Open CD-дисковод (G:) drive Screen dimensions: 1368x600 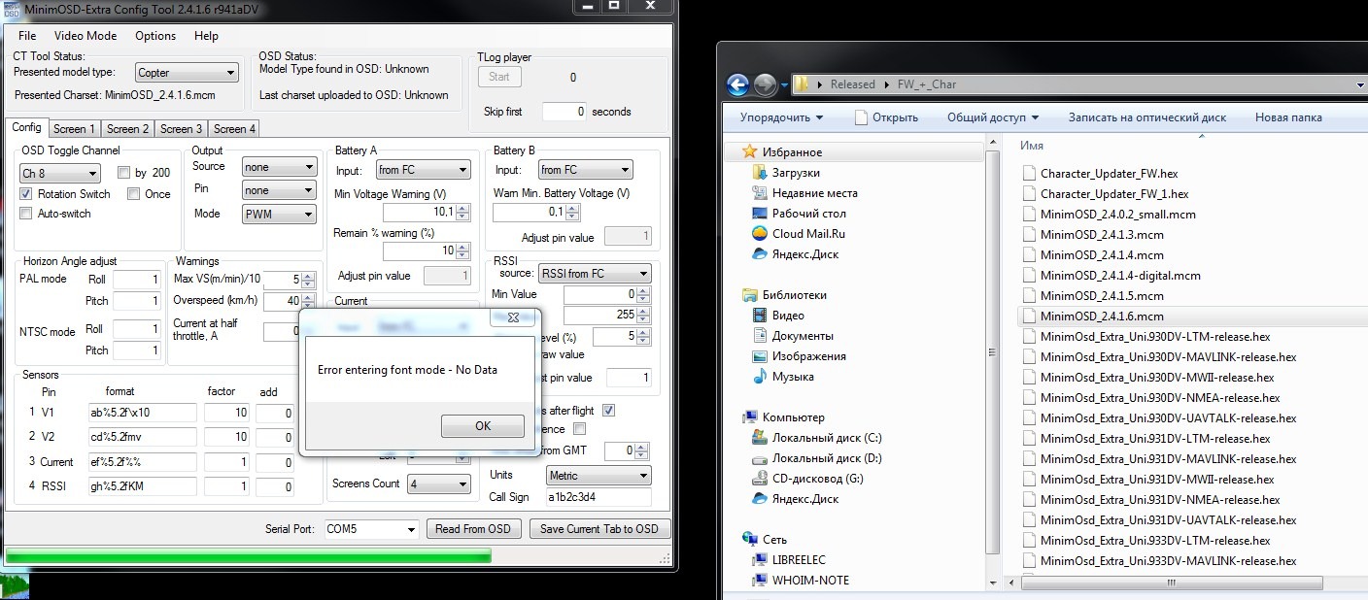coord(817,479)
